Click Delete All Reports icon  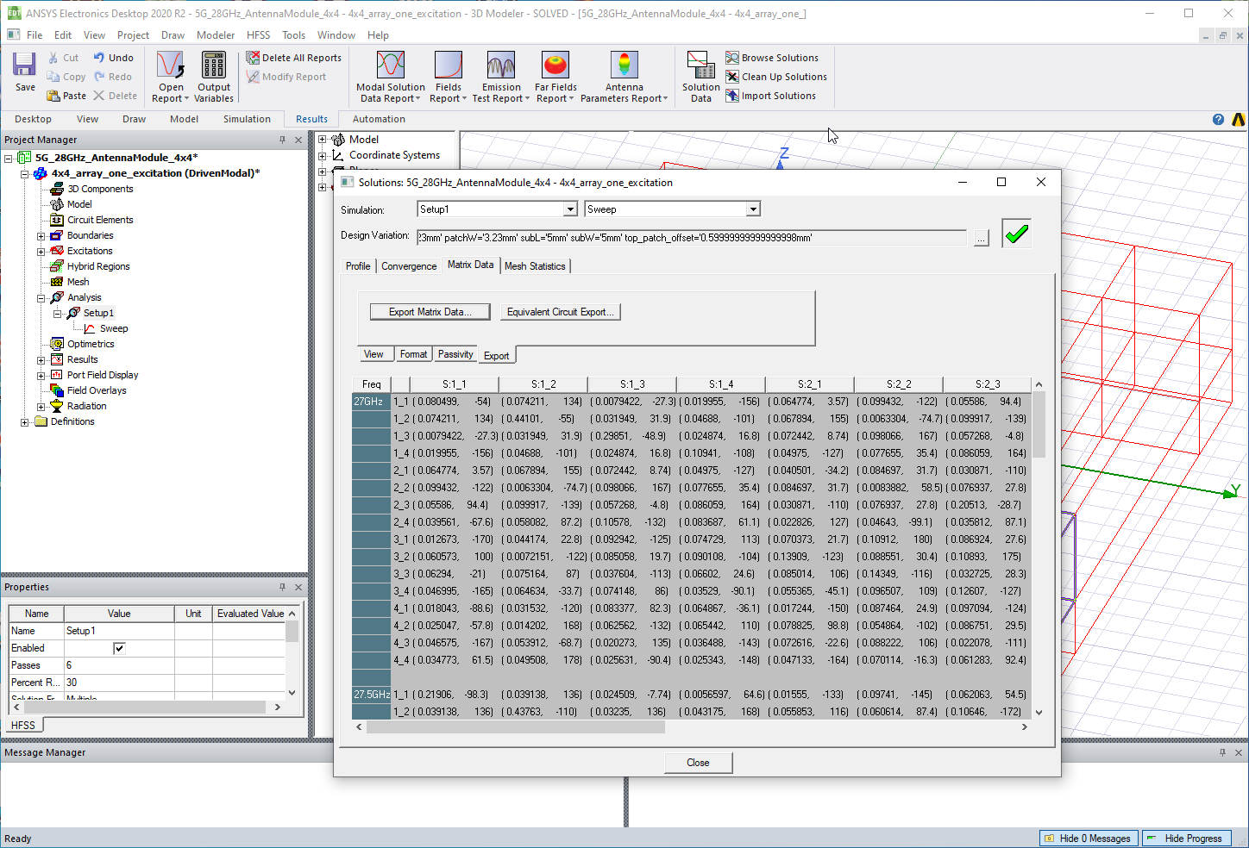pos(253,58)
